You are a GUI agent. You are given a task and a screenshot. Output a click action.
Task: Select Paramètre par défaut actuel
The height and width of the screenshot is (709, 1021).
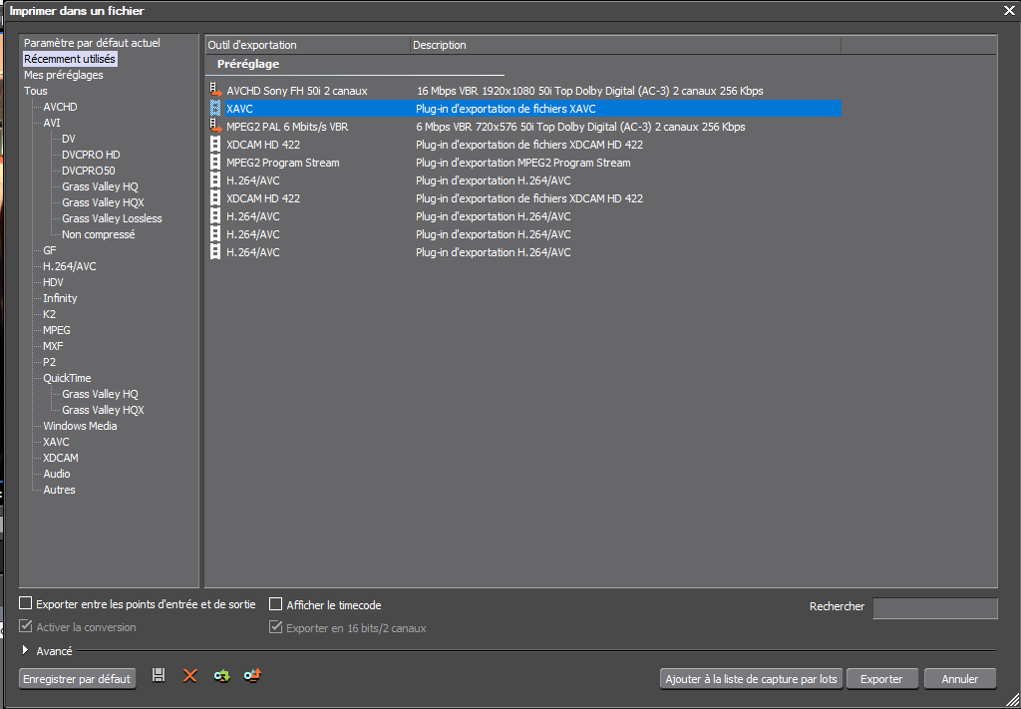click(x=92, y=43)
